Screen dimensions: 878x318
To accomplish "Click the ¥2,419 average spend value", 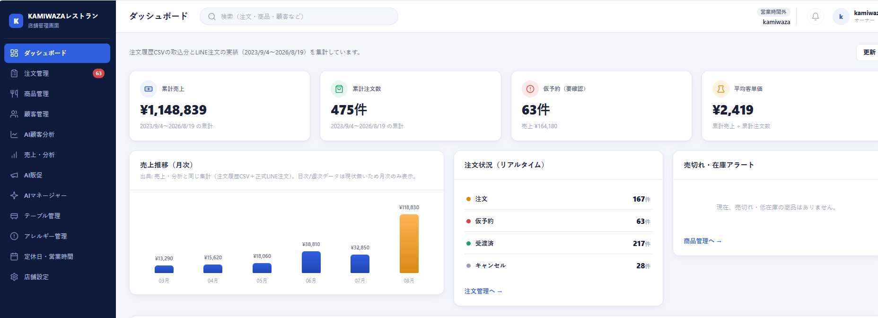I will coord(733,110).
